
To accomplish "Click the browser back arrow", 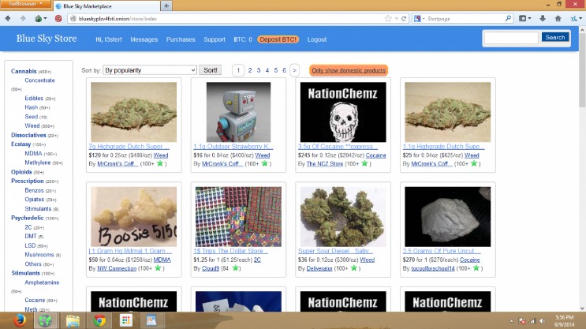I will tap(8, 18).
